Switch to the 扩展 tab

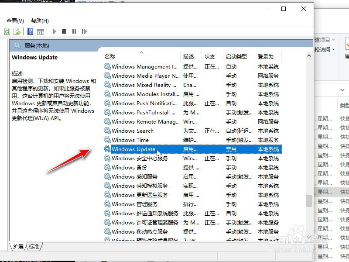pyautogui.click(x=18, y=246)
